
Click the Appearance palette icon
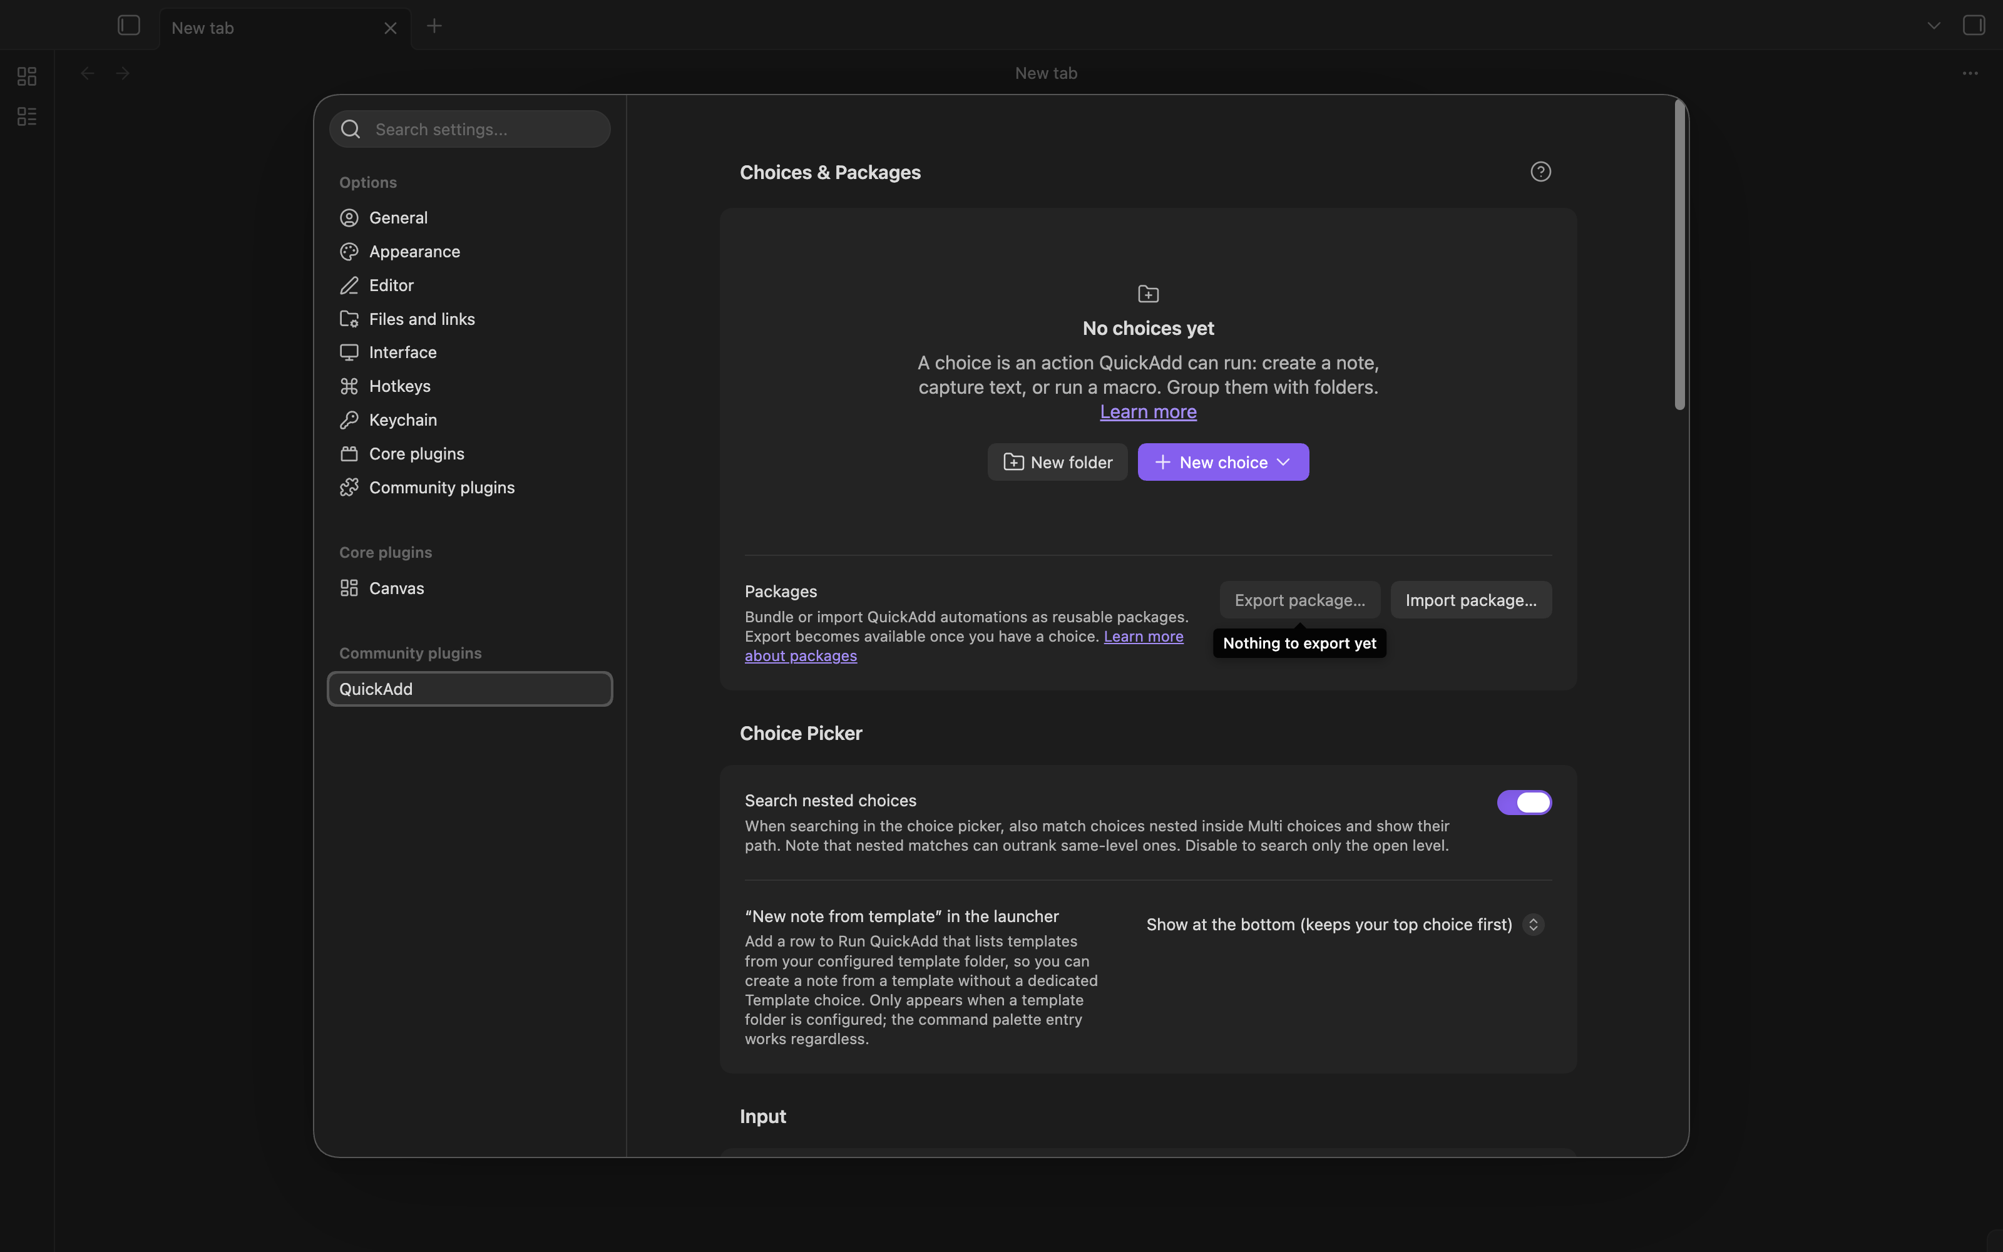click(349, 252)
